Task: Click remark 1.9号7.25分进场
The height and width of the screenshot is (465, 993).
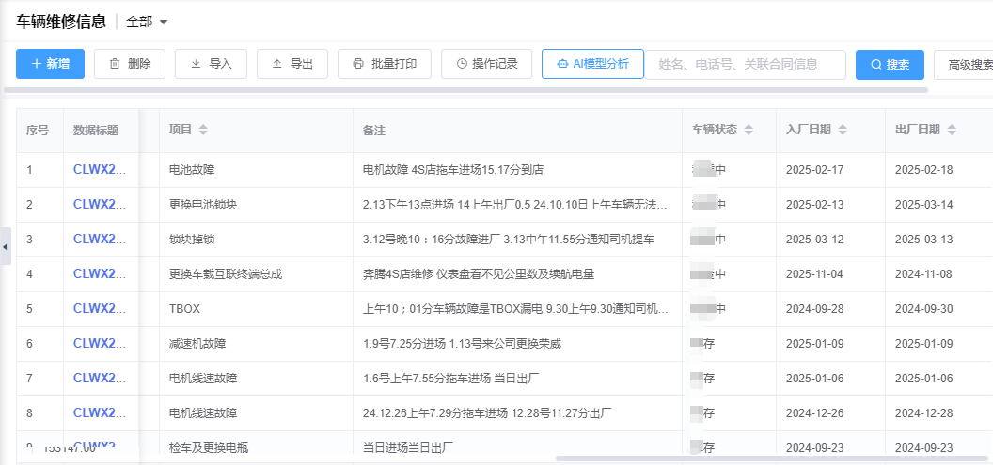Action: (462, 344)
